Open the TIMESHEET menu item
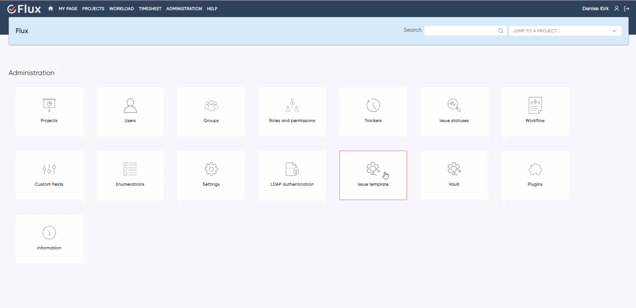 click(x=150, y=9)
